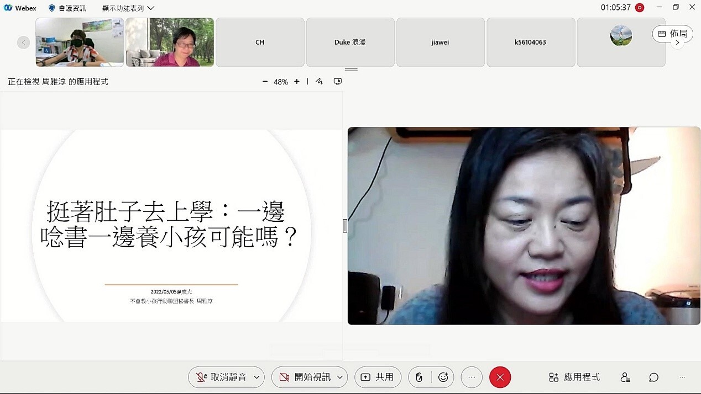Screen dimensions: 701x394
Task: Minimize the Webex window
Action: pyautogui.click(x=659, y=7)
